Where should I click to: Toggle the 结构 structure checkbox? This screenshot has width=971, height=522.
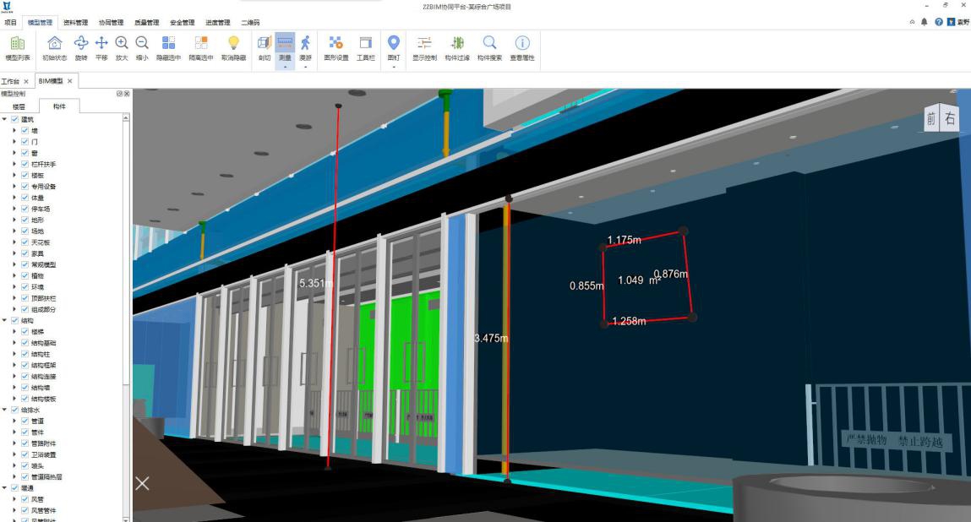pos(15,320)
